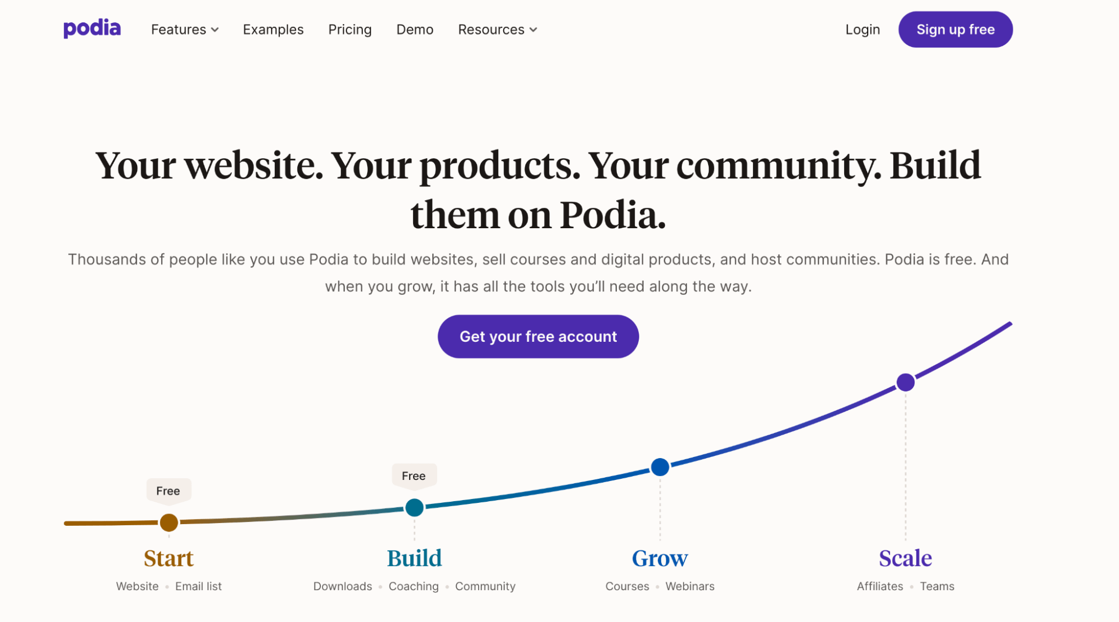Viewport: 1119px width, 622px height.
Task: Click the Free badge above Build
Action: pyautogui.click(x=414, y=475)
